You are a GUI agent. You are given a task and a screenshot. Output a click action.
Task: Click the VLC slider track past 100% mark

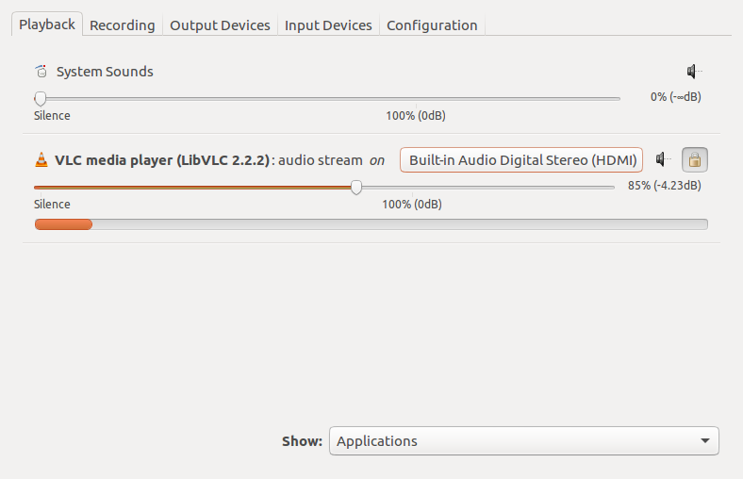513,187
